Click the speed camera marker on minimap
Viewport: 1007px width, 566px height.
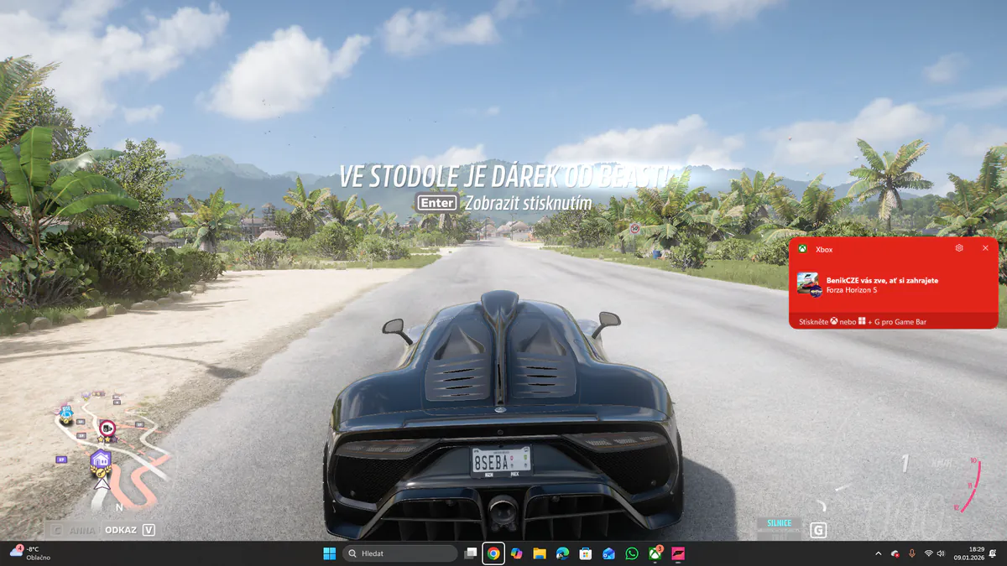click(x=107, y=428)
